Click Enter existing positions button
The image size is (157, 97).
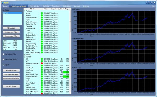[11, 78]
